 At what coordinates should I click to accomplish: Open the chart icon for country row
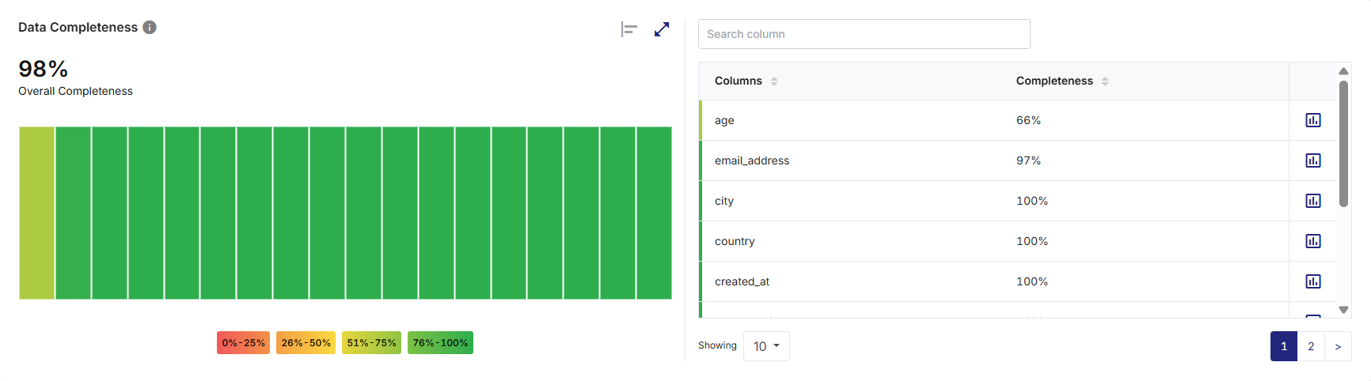tap(1313, 241)
